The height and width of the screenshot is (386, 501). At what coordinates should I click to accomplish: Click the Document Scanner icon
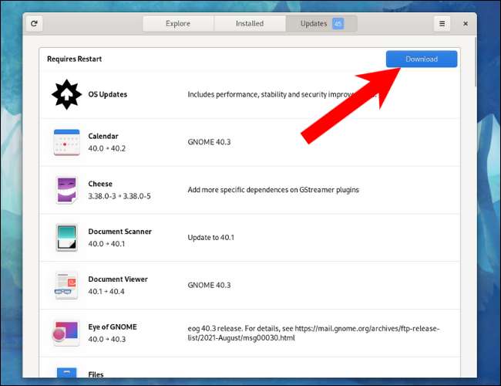pyautogui.click(x=66, y=237)
